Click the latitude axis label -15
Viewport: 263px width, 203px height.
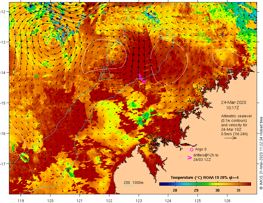tap(3, 103)
